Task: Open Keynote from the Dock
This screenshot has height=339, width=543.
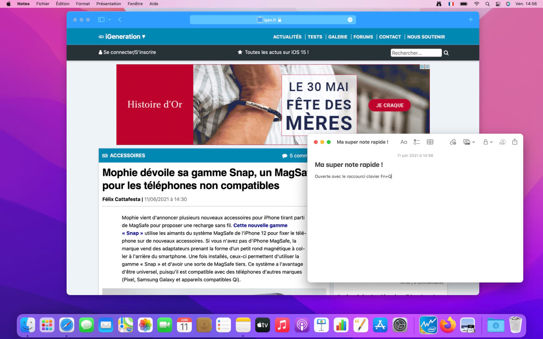Action: (x=321, y=325)
